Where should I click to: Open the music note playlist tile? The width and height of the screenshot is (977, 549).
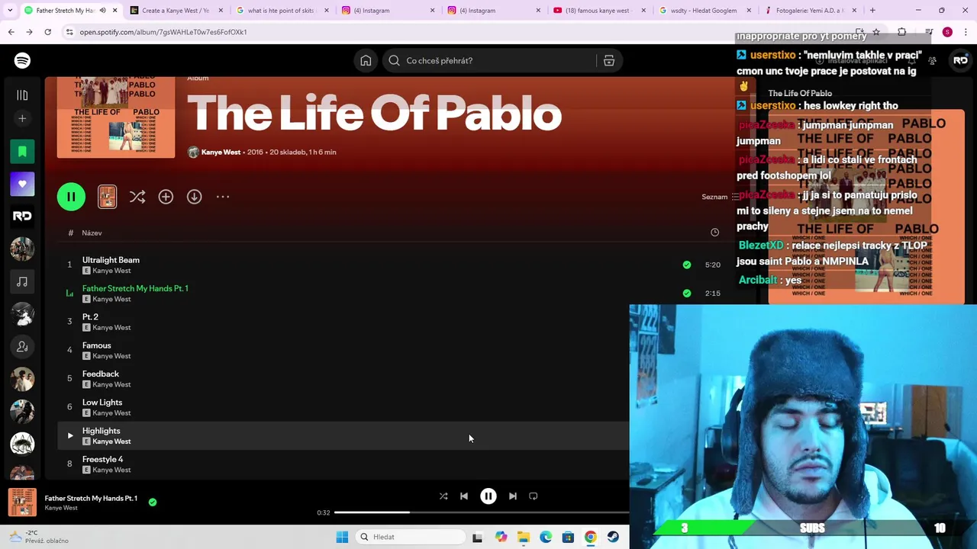coord(22,281)
